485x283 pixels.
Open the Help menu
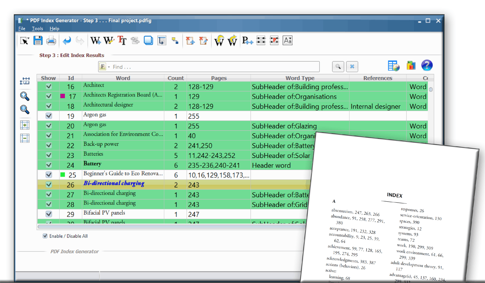(x=54, y=29)
